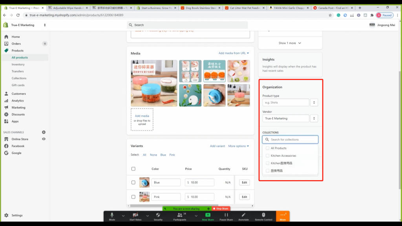This screenshot has height=226, width=402.
Task: Click Edit on the Pink variant row
Action: tap(244, 197)
